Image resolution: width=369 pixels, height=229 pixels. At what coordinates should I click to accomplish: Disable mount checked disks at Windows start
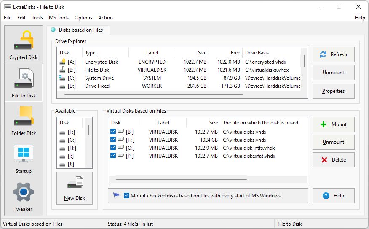coord(127,196)
